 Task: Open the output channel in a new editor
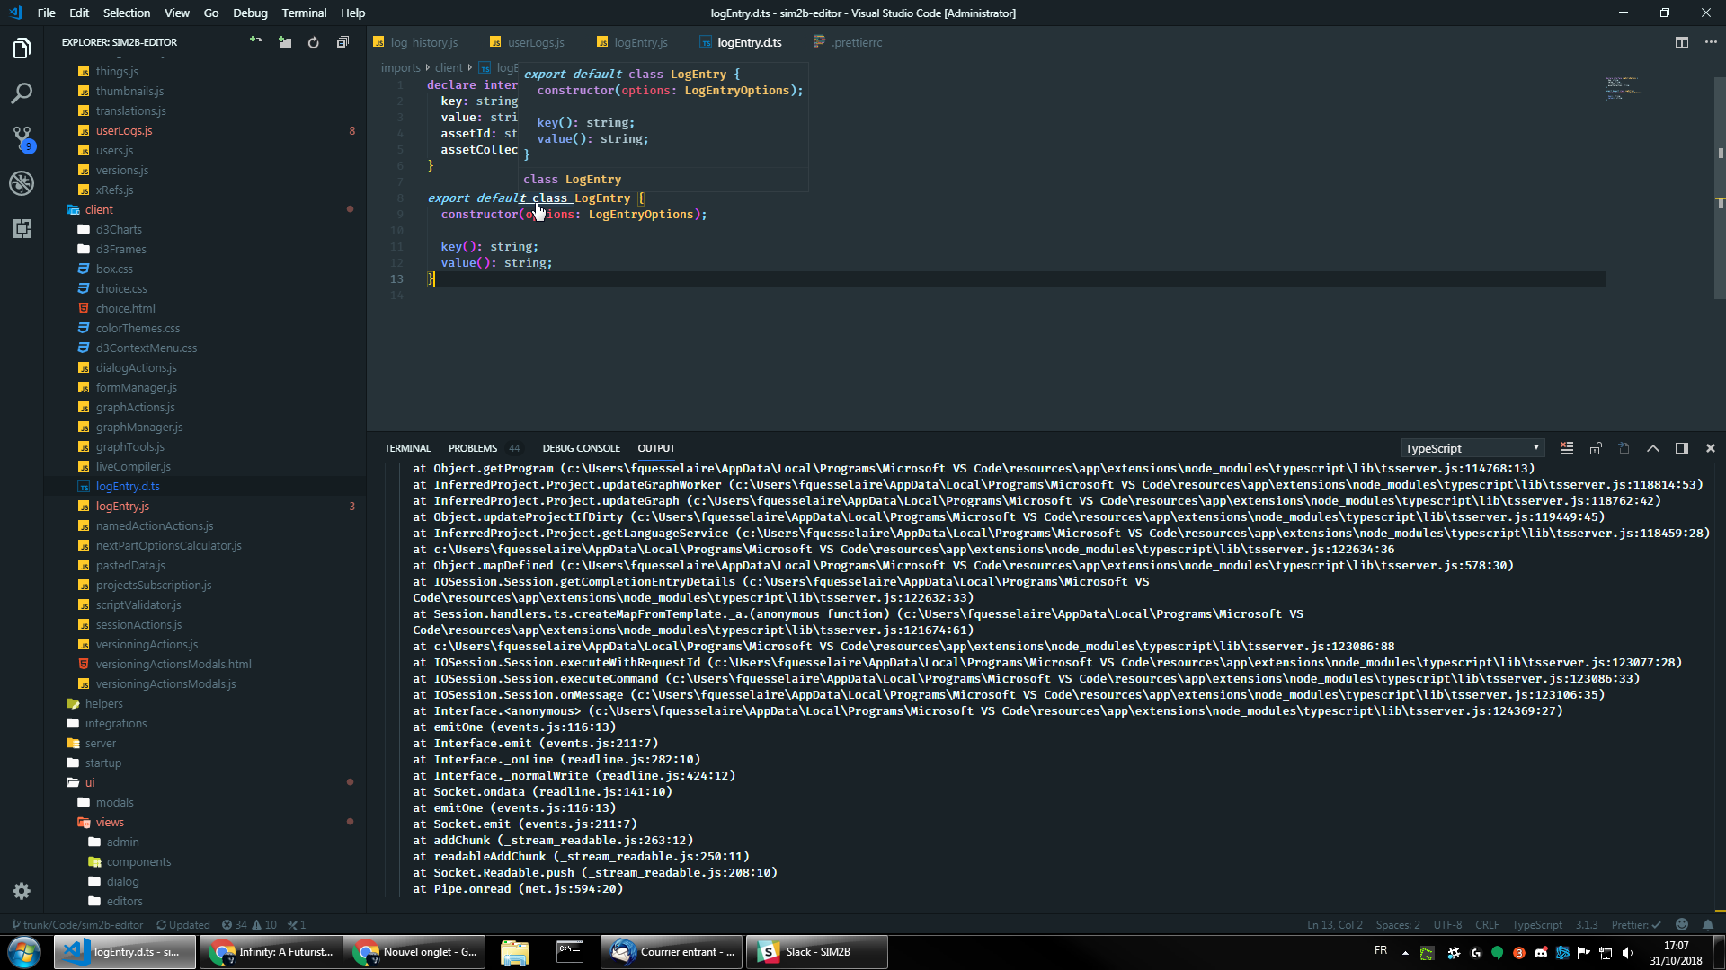coord(1624,447)
